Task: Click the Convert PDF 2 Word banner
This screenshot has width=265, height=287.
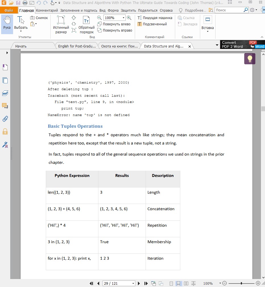Action: (x=243, y=44)
